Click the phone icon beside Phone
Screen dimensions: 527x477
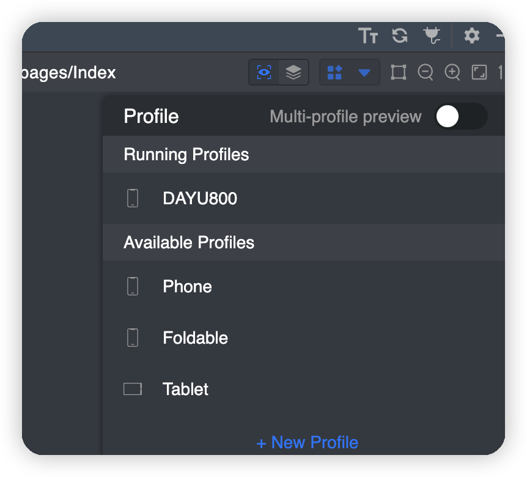133,286
